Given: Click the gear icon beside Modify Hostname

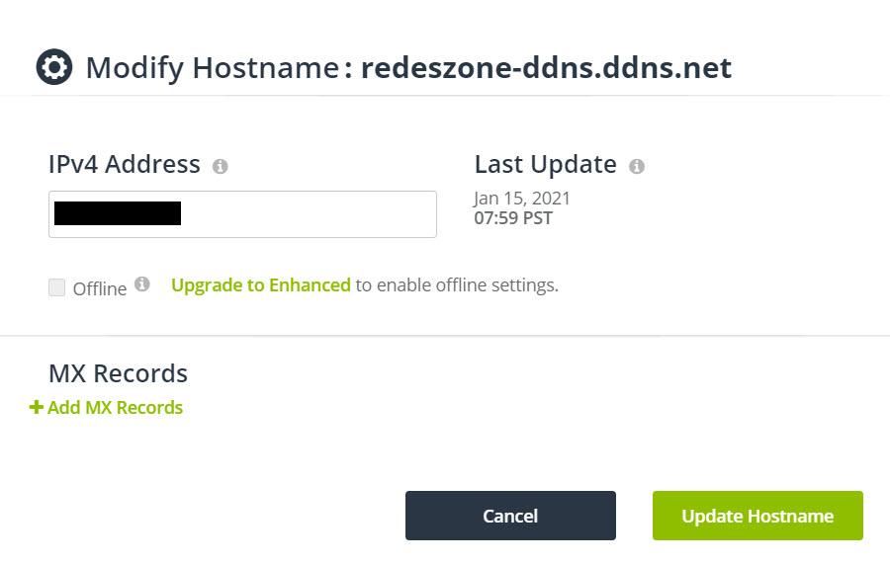Looking at the screenshot, I should click(54, 67).
